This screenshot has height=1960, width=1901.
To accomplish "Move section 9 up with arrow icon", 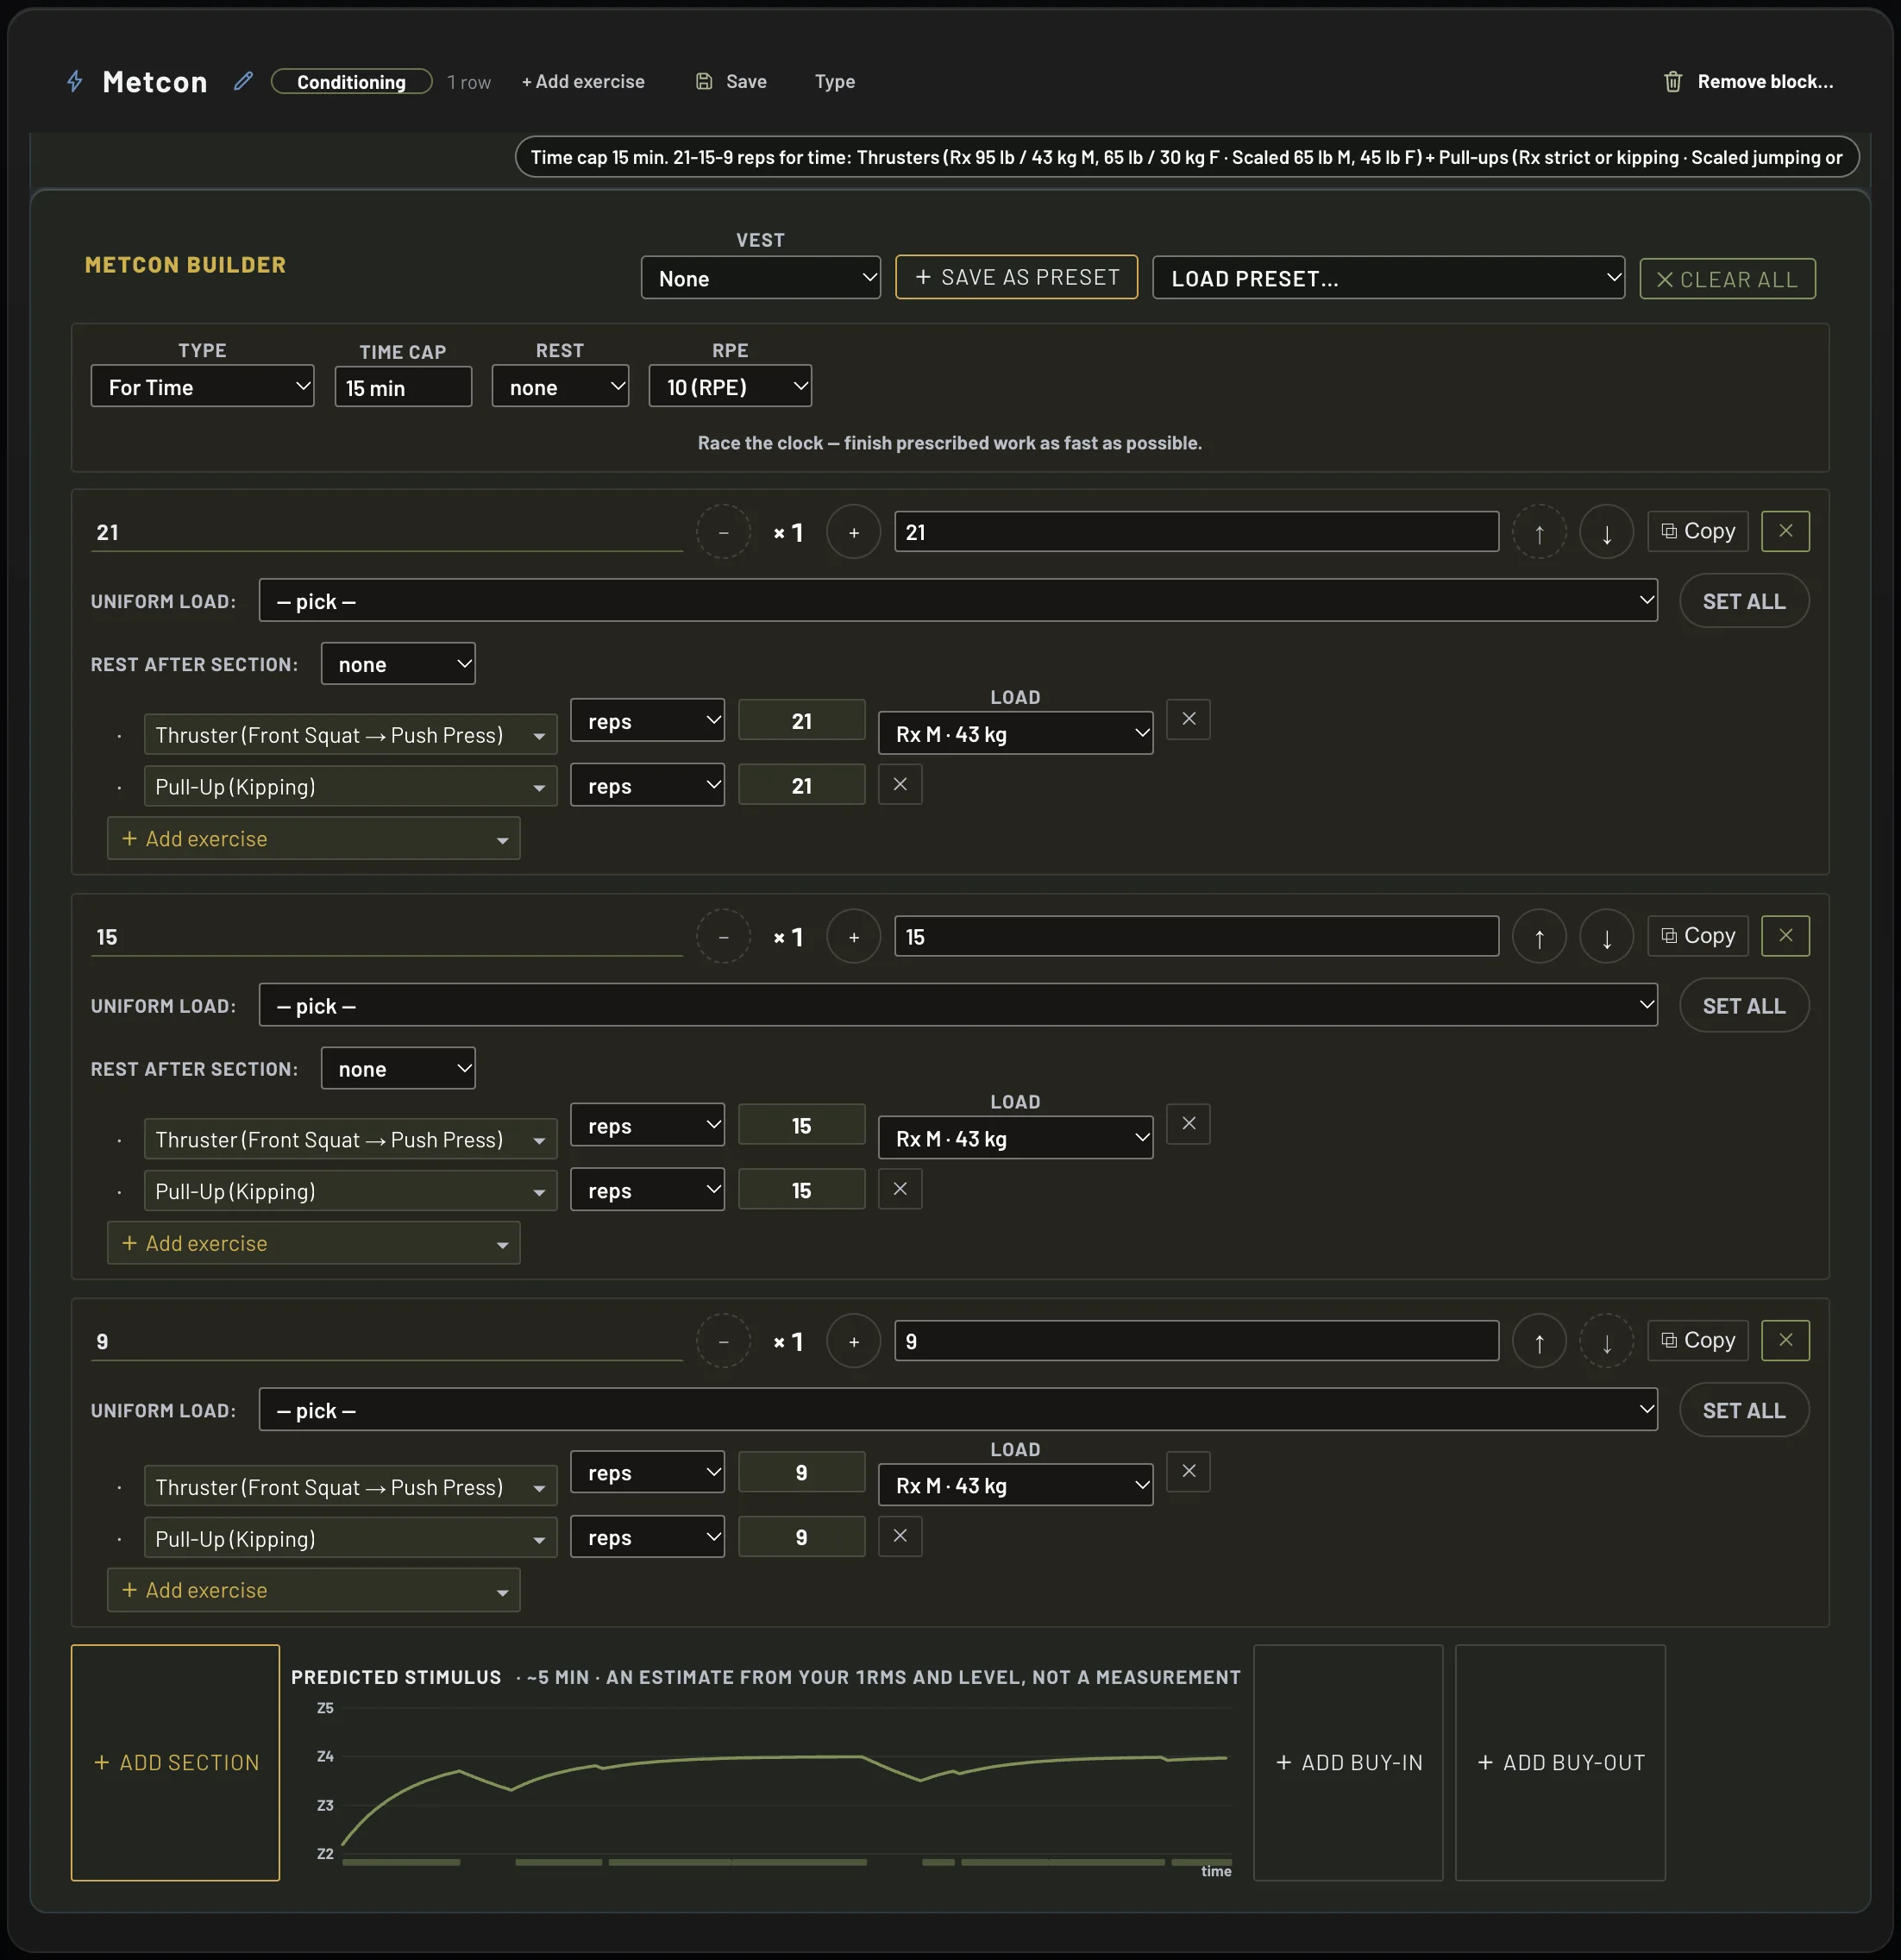I will pos(1539,1341).
